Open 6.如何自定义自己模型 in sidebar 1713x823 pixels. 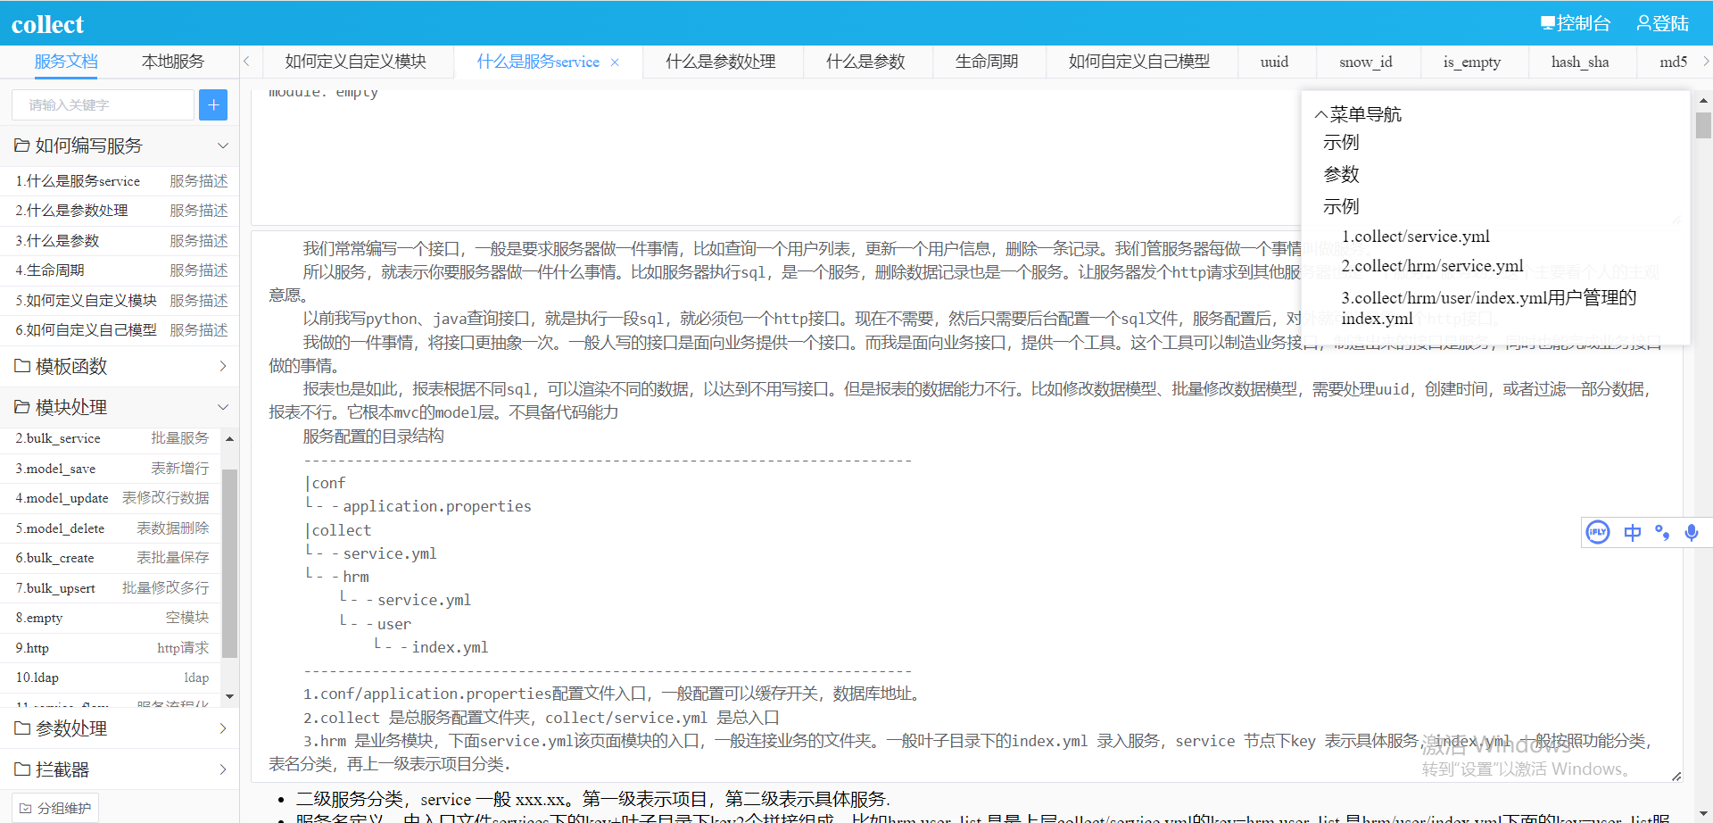tap(120, 330)
